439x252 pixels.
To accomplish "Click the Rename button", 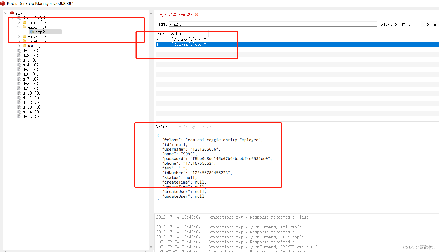I will point(432,24).
